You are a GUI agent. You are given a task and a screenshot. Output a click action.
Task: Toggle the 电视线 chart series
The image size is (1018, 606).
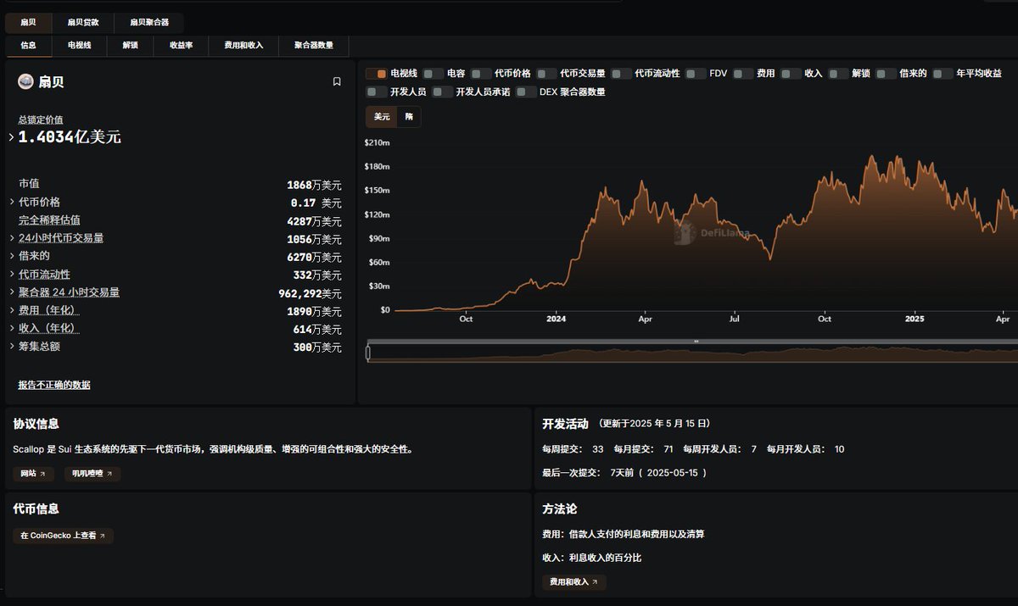(377, 74)
